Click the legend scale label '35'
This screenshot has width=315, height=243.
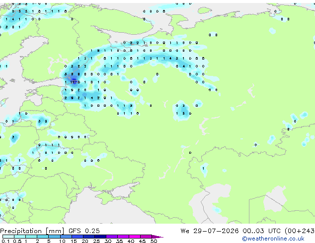coord(119,241)
